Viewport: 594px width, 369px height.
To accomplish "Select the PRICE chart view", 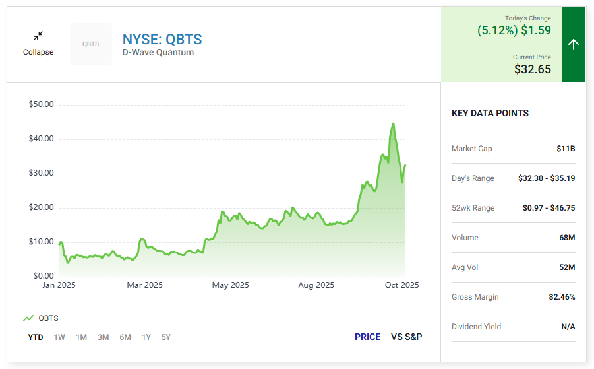I will (367, 337).
